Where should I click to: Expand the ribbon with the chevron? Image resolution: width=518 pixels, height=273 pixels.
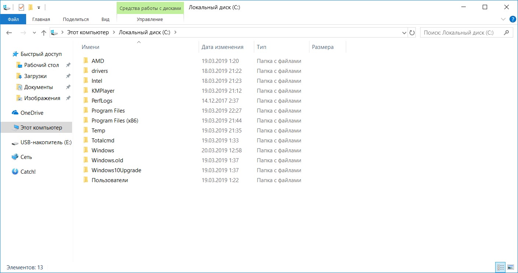pos(503,19)
